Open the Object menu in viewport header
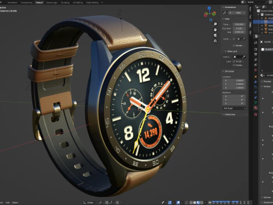The height and width of the screenshot is (205, 273). click(15, 203)
